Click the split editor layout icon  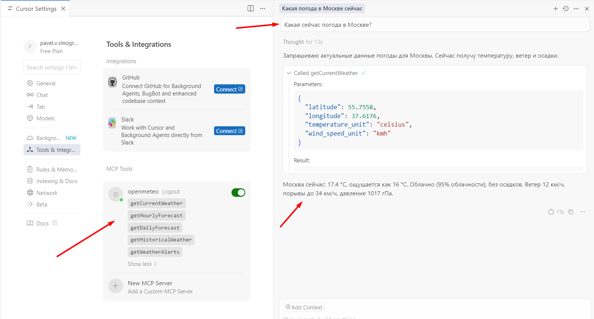[251, 8]
